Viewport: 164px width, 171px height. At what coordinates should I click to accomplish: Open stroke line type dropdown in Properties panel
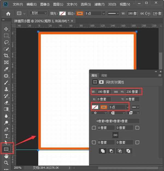[x=136, y=107]
